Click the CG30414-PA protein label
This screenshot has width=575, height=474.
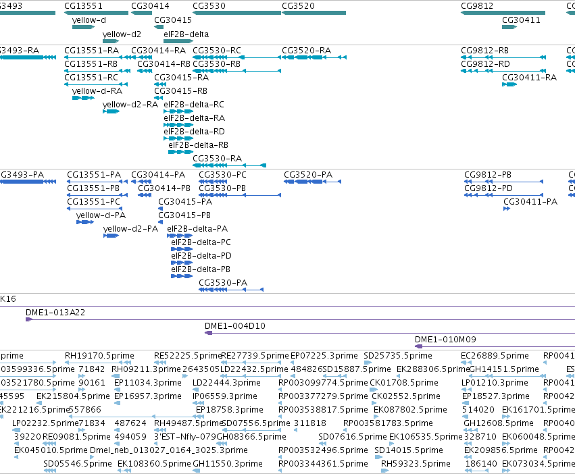pyautogui.click(x=158, y=174)
